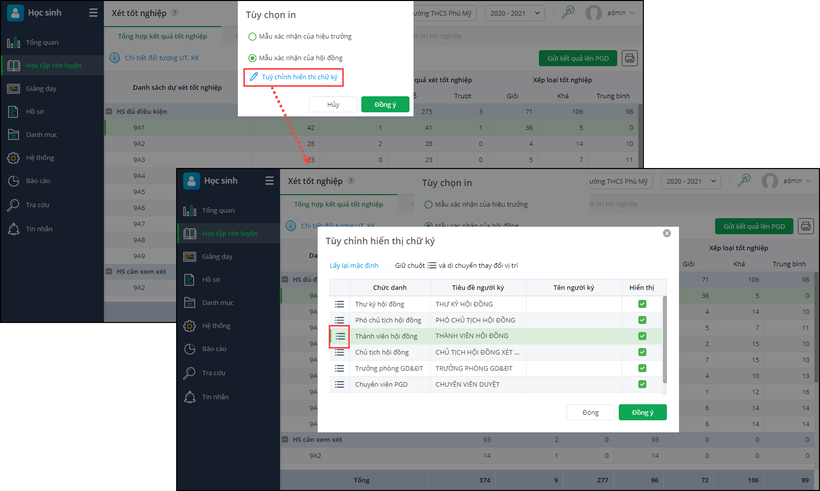The width and height of the screenshot is (820, 491).
Task: Open Báo cáo pie icon in back window
Action: point(14,181)
